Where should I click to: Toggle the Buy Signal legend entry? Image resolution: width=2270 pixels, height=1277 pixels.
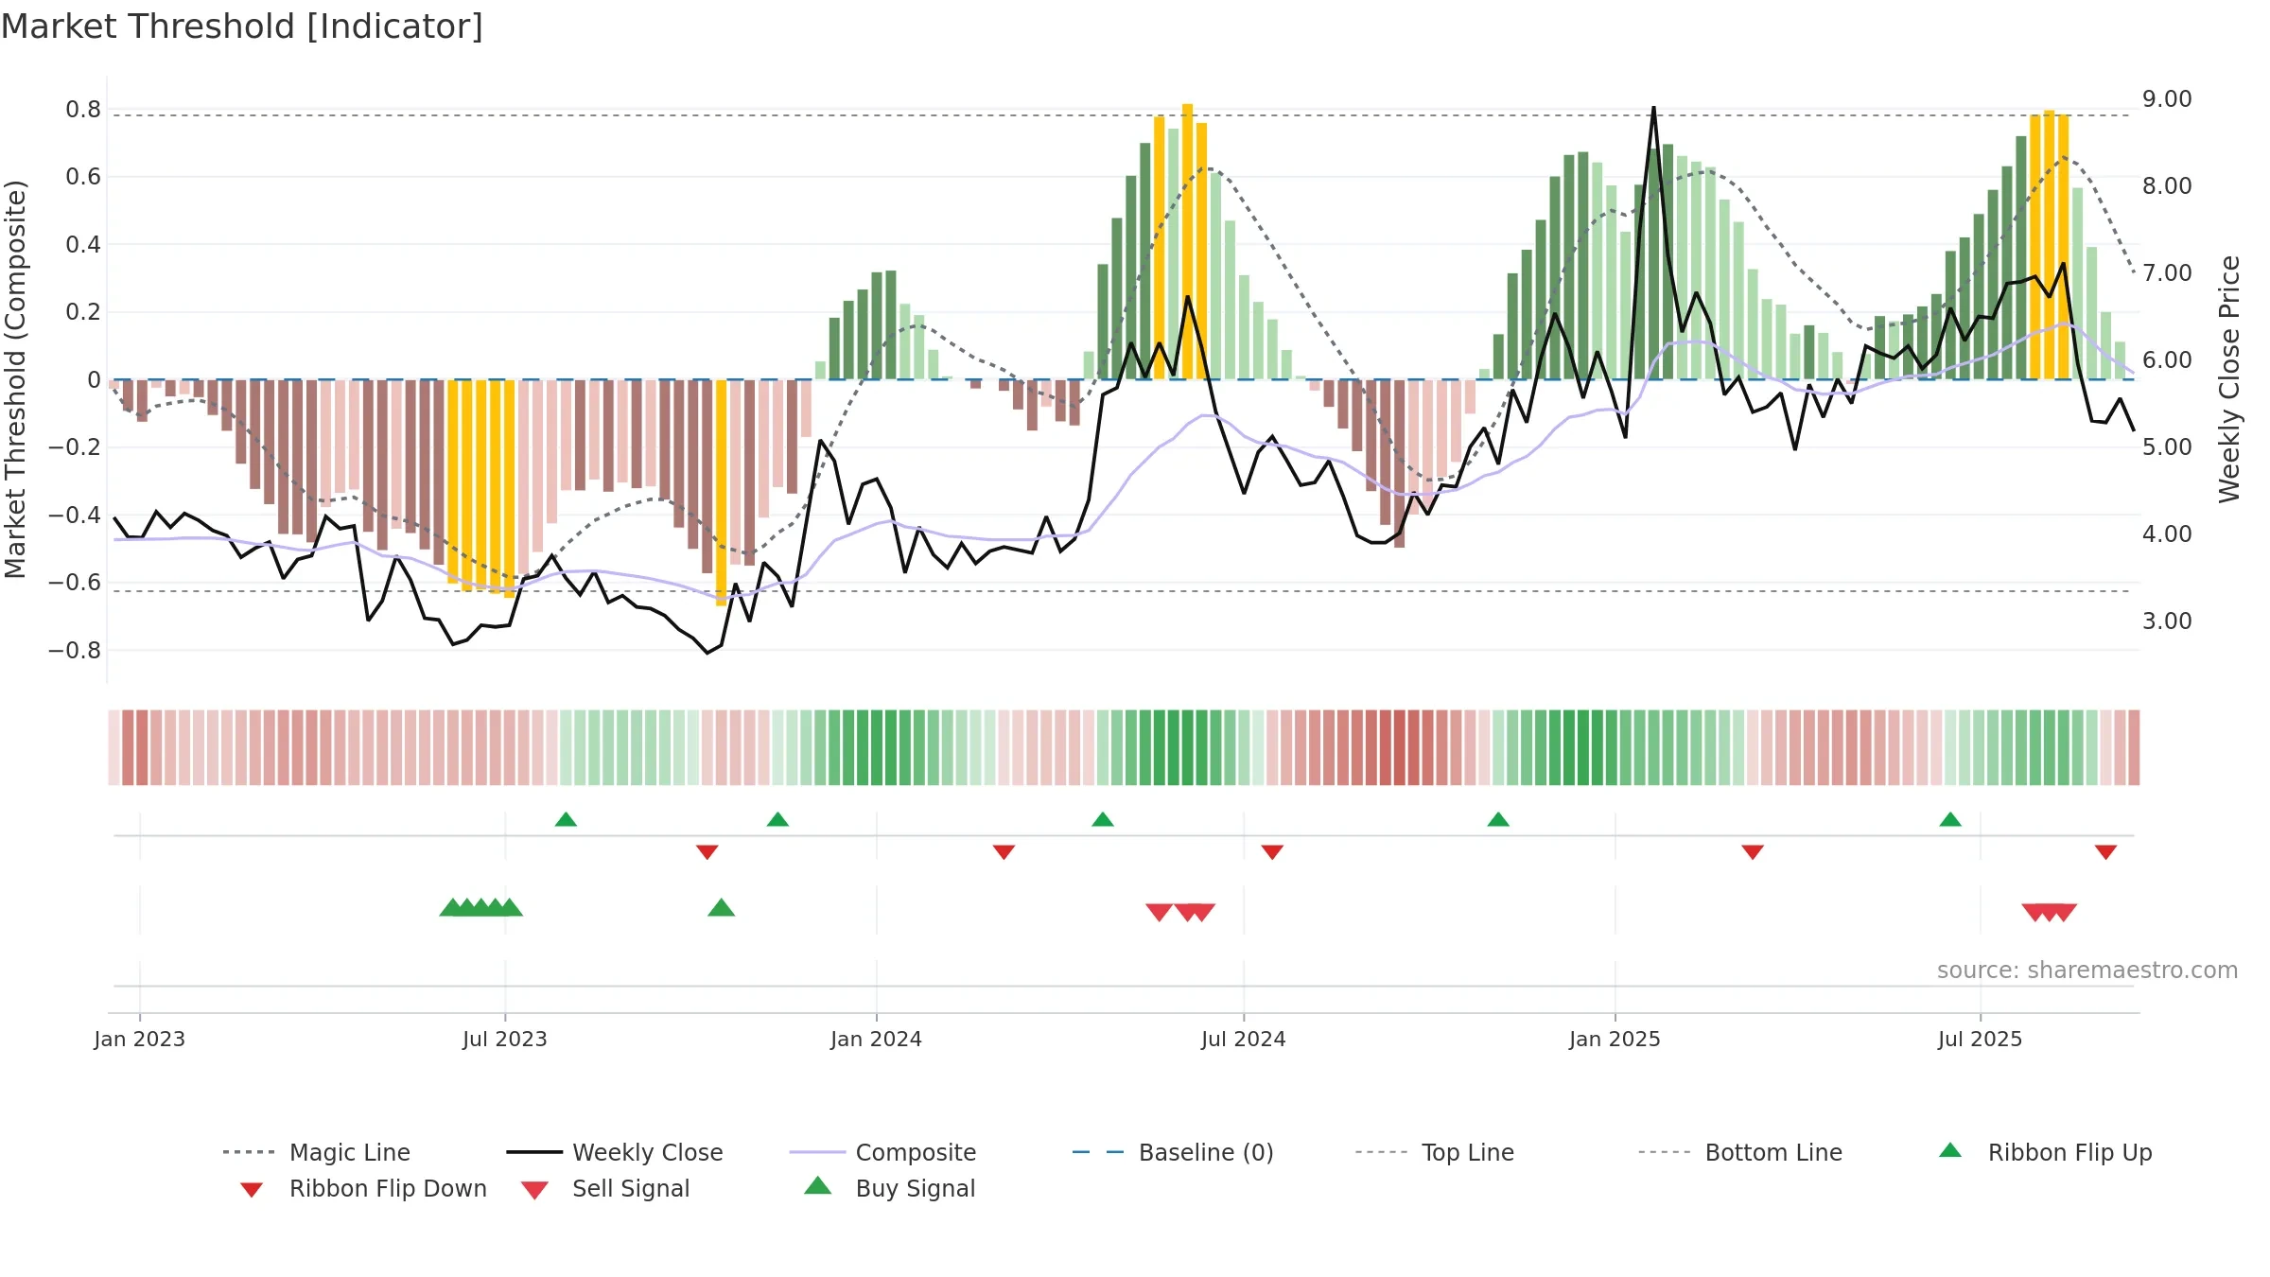click(889, 1188)
